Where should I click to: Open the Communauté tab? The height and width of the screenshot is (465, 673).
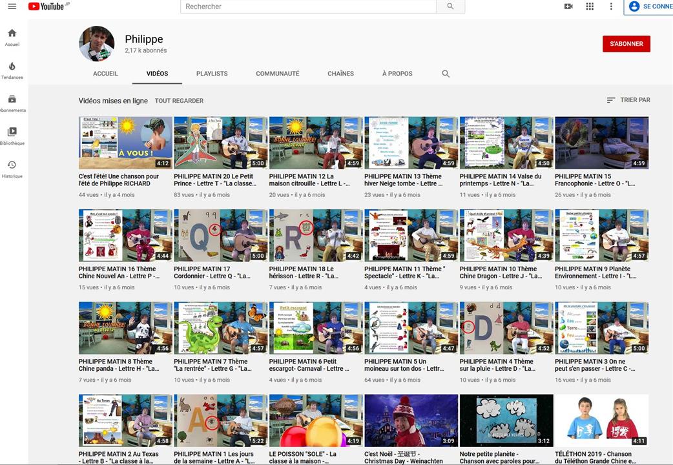[x=277, y=74]
